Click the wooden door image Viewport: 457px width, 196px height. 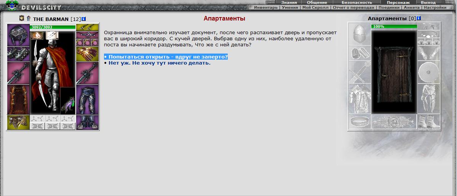394,71
